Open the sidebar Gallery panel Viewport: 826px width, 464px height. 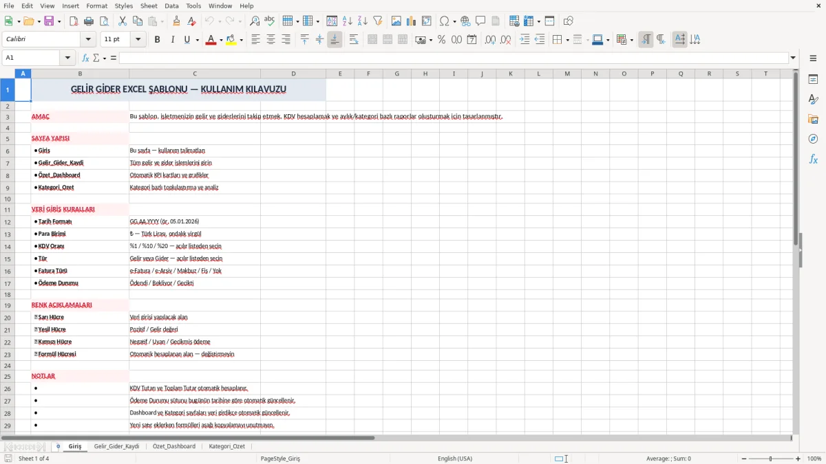[x=813, y=120]
